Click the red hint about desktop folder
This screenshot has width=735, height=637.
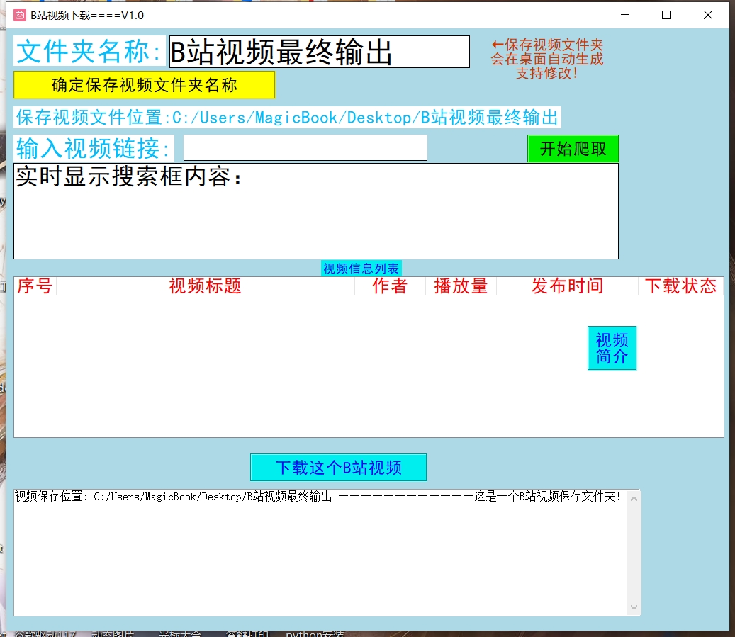point(546,59)
